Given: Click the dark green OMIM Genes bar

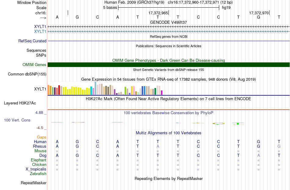Looking at the screenshot, I should point(169,65).
